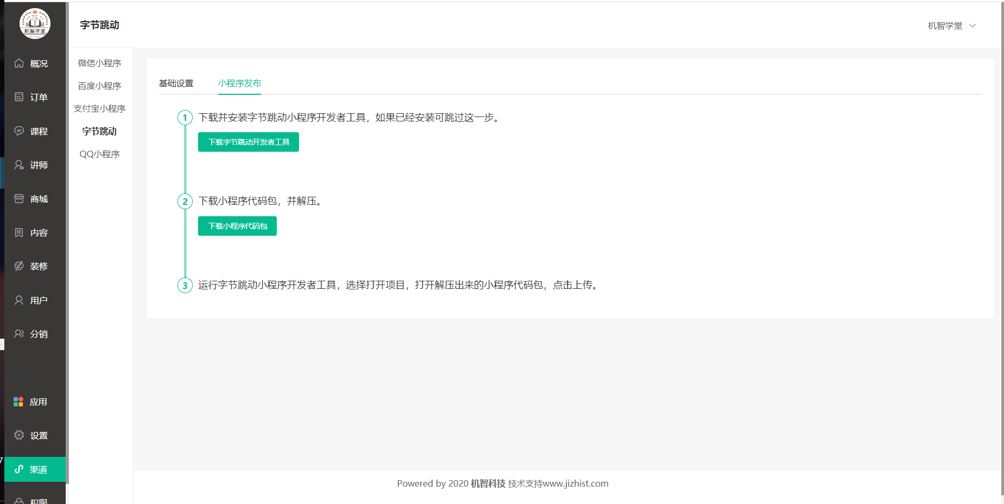The height and width of the screenshot is (504, 1004).
Task: Open 课程 menu label
Action: click(39, 131)
